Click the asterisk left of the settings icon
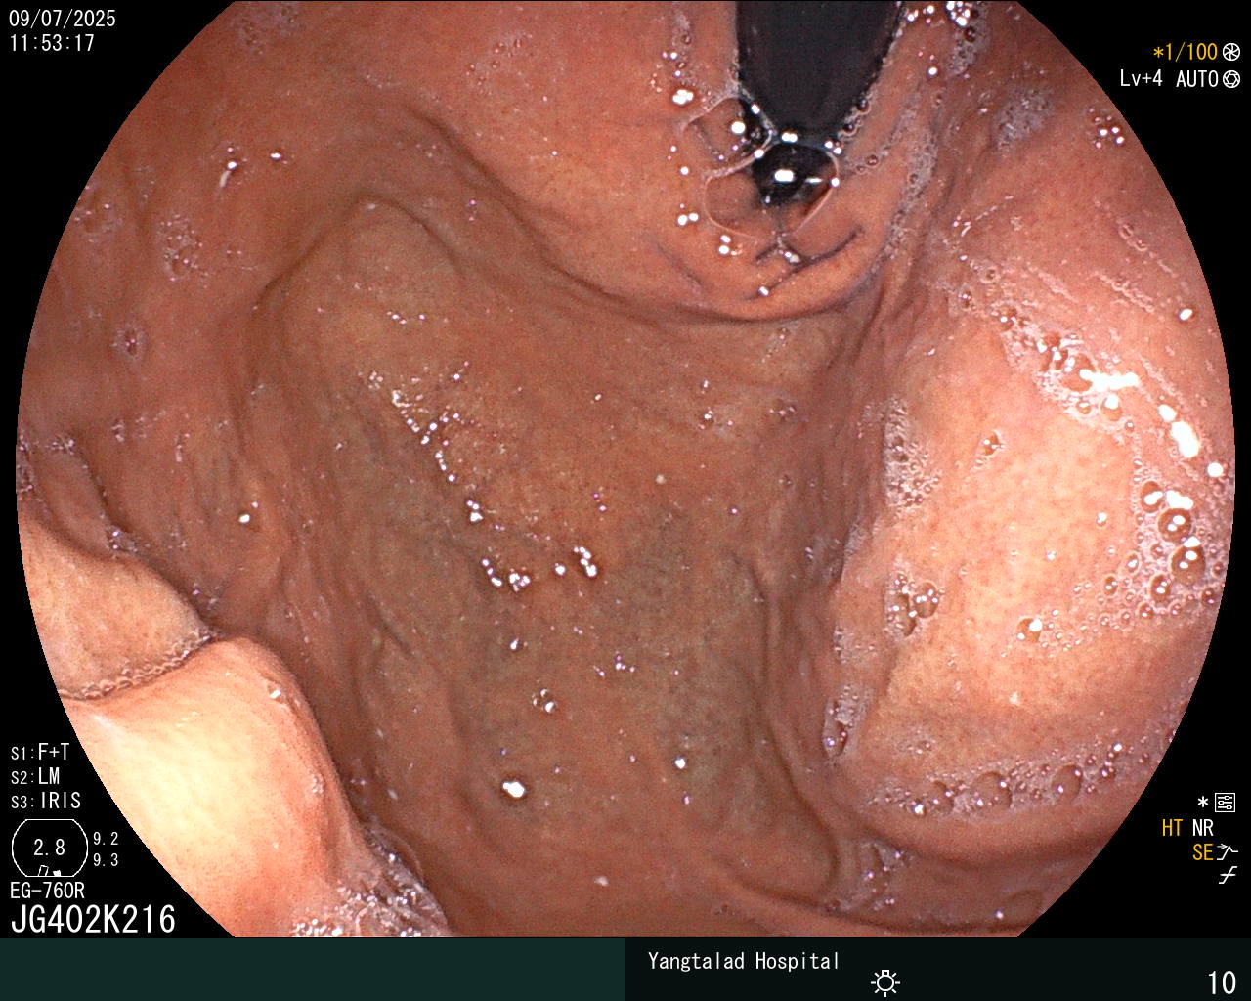Viewport: 1251px width, 1001px height. (1202, 803)
